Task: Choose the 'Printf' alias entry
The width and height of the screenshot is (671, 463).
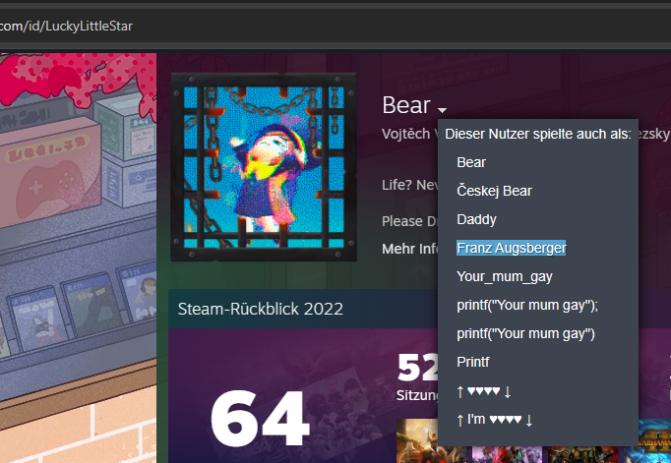Action: 472,362
